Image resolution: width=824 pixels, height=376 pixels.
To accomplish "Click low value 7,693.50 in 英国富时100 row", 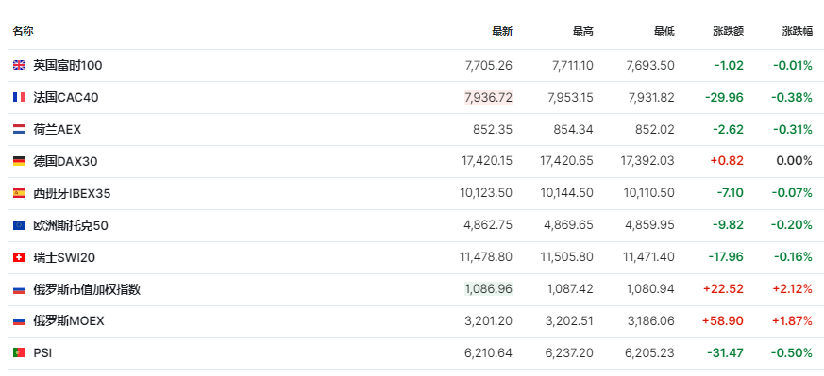I will click(650, 66).
